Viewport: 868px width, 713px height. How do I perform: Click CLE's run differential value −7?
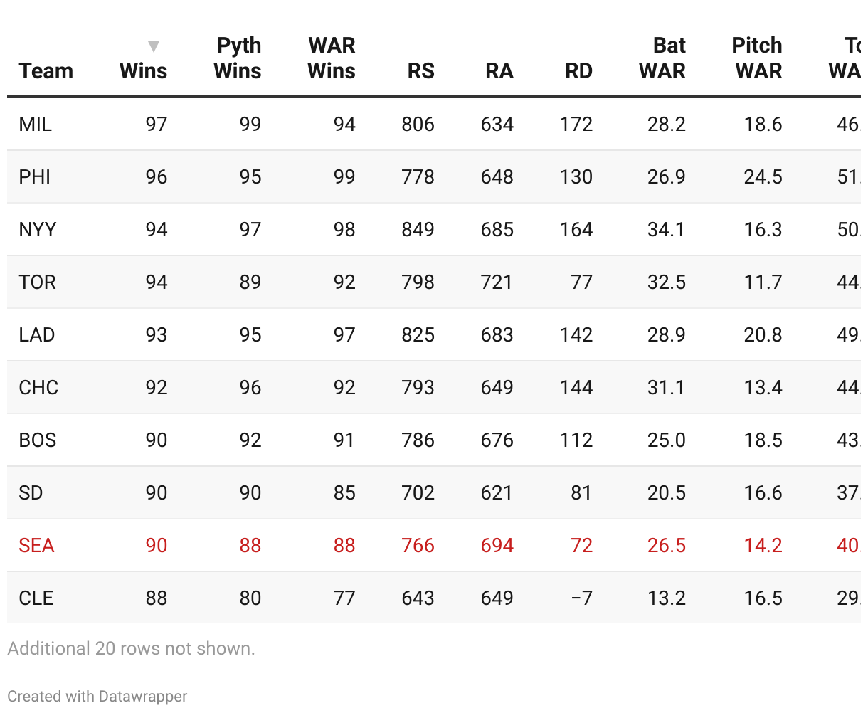581,598
